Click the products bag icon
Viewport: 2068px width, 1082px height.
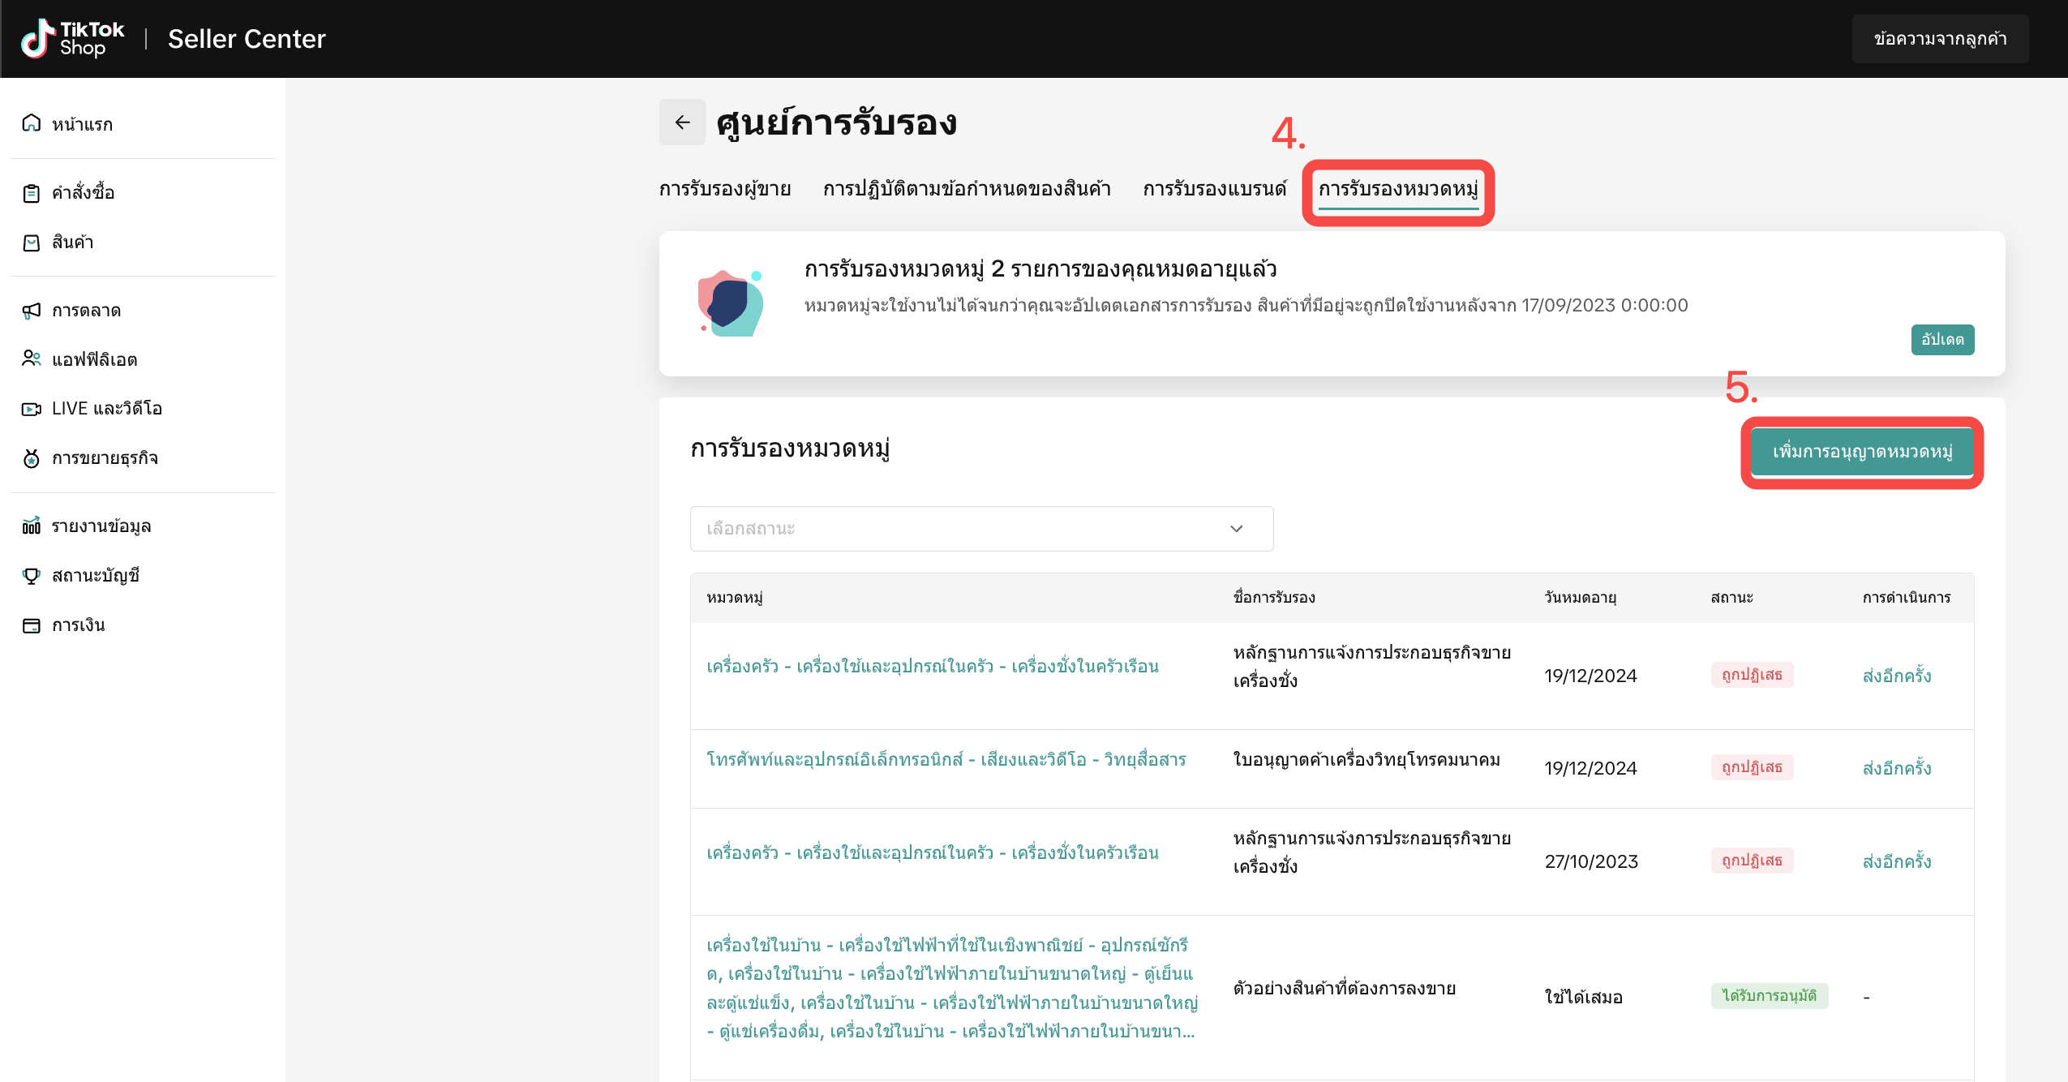pos(32,243)
